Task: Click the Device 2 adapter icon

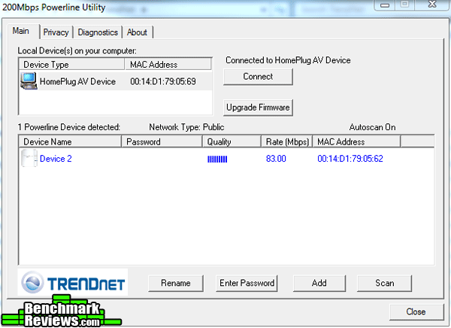Action: (x=29, y=158)
